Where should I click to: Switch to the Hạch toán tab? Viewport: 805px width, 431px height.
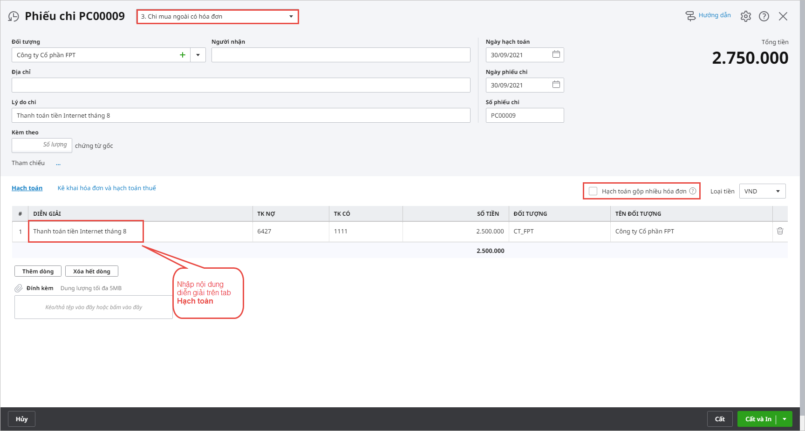tap(27, 188)
